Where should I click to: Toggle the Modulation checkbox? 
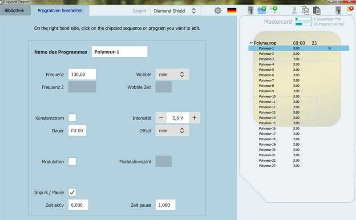(x=72, y=161)
